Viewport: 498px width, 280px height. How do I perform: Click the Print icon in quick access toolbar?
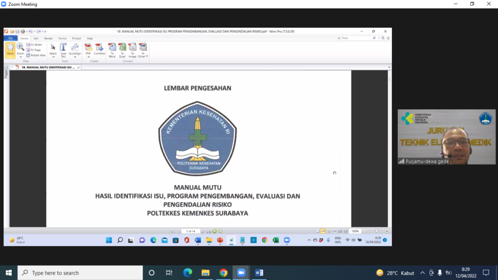tap(22, 32)
